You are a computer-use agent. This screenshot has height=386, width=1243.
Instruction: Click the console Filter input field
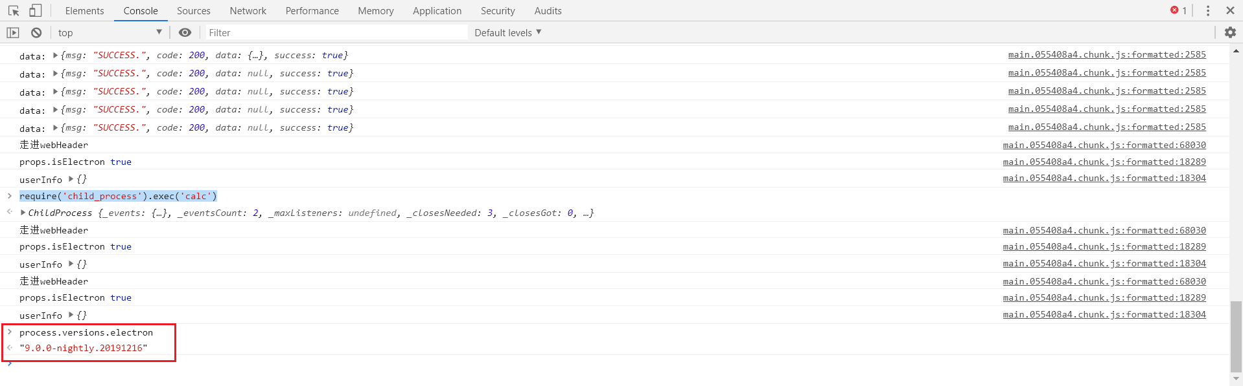(x=336, y=32)
